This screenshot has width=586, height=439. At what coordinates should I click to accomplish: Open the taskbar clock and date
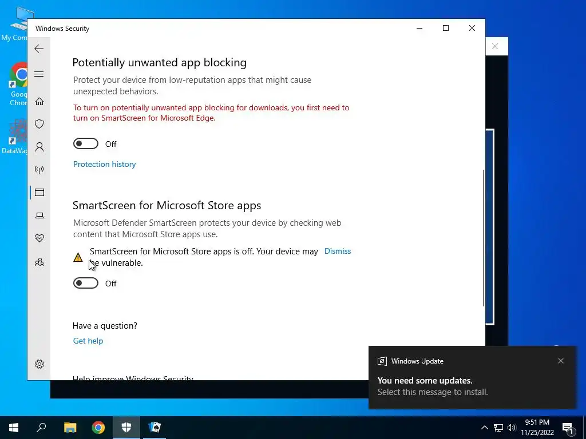pos(537,428)
